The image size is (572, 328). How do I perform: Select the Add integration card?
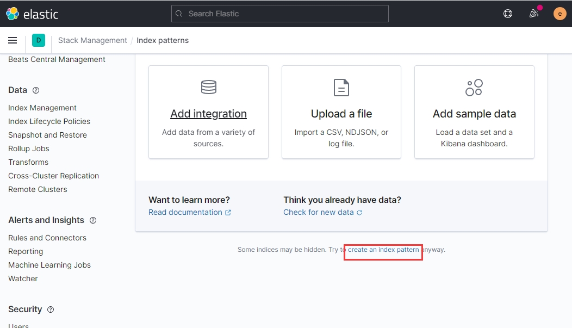(x=208, y=113)
